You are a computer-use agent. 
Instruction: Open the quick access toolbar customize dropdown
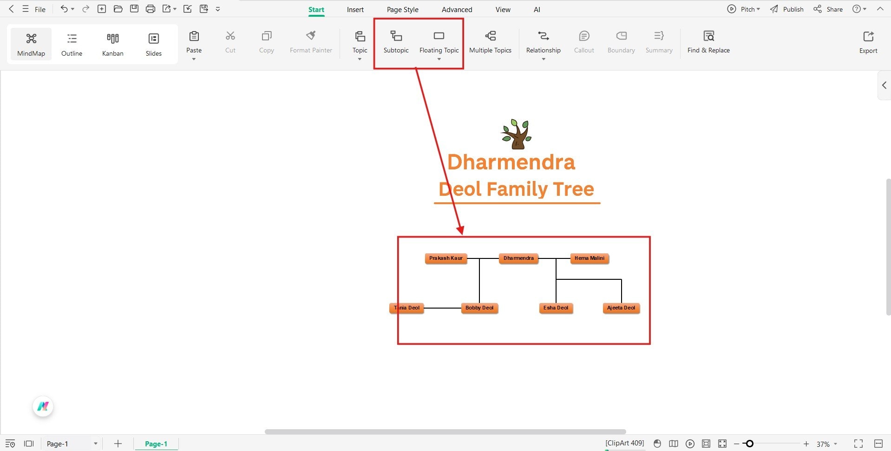[x=218, y=9]
